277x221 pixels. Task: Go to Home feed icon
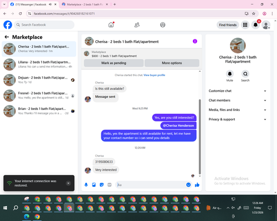(111, 25)
